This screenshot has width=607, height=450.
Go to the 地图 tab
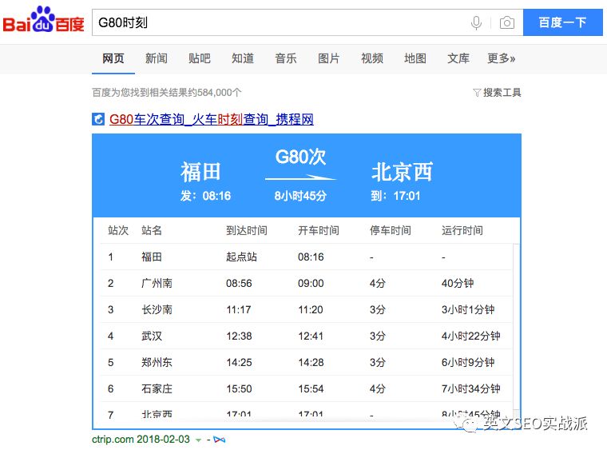[x=415, y=58]
